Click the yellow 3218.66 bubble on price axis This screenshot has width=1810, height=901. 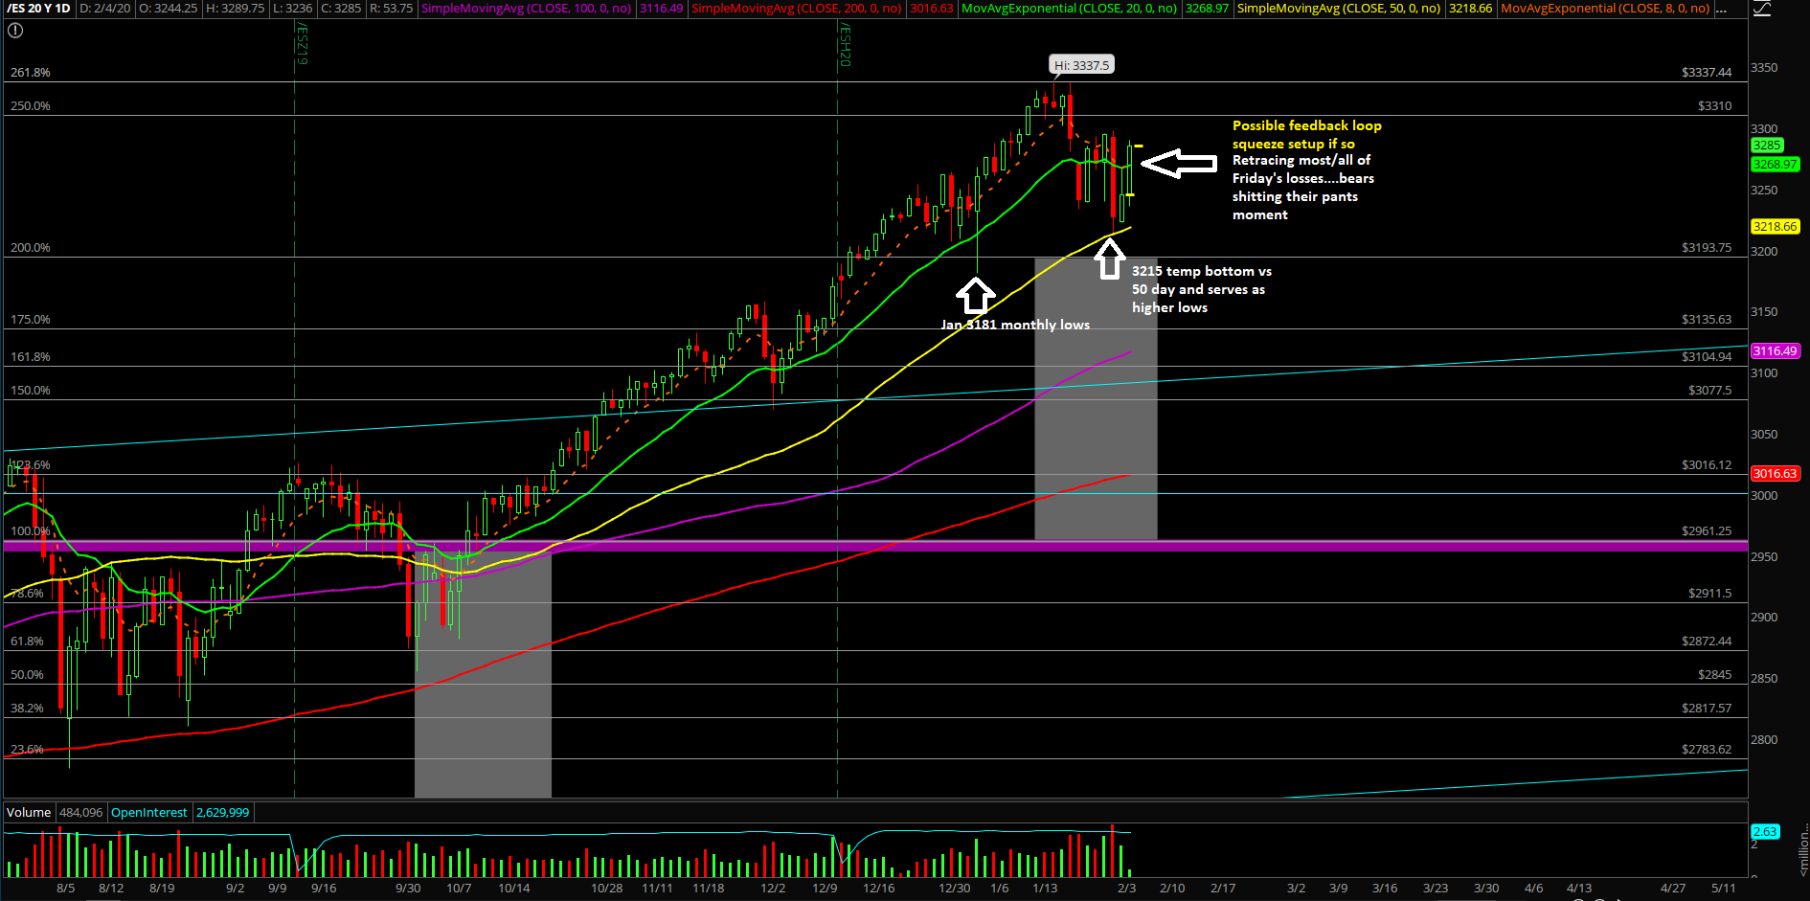tap(1775, 227)
